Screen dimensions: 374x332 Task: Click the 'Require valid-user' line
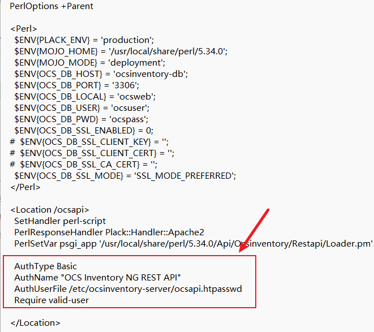point(51,300)
